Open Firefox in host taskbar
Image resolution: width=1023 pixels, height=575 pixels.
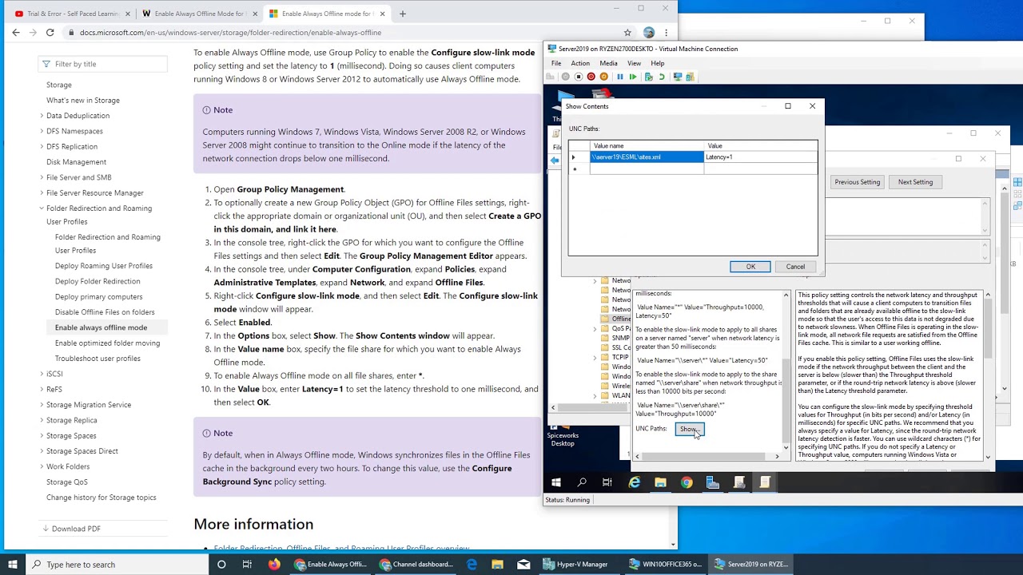tap(274, 565)
